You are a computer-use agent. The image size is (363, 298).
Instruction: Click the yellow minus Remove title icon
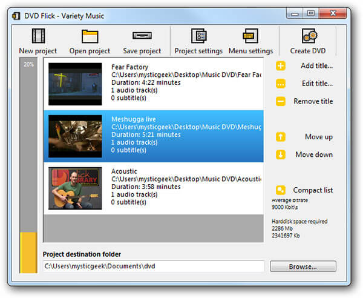(x=281, y=101)
